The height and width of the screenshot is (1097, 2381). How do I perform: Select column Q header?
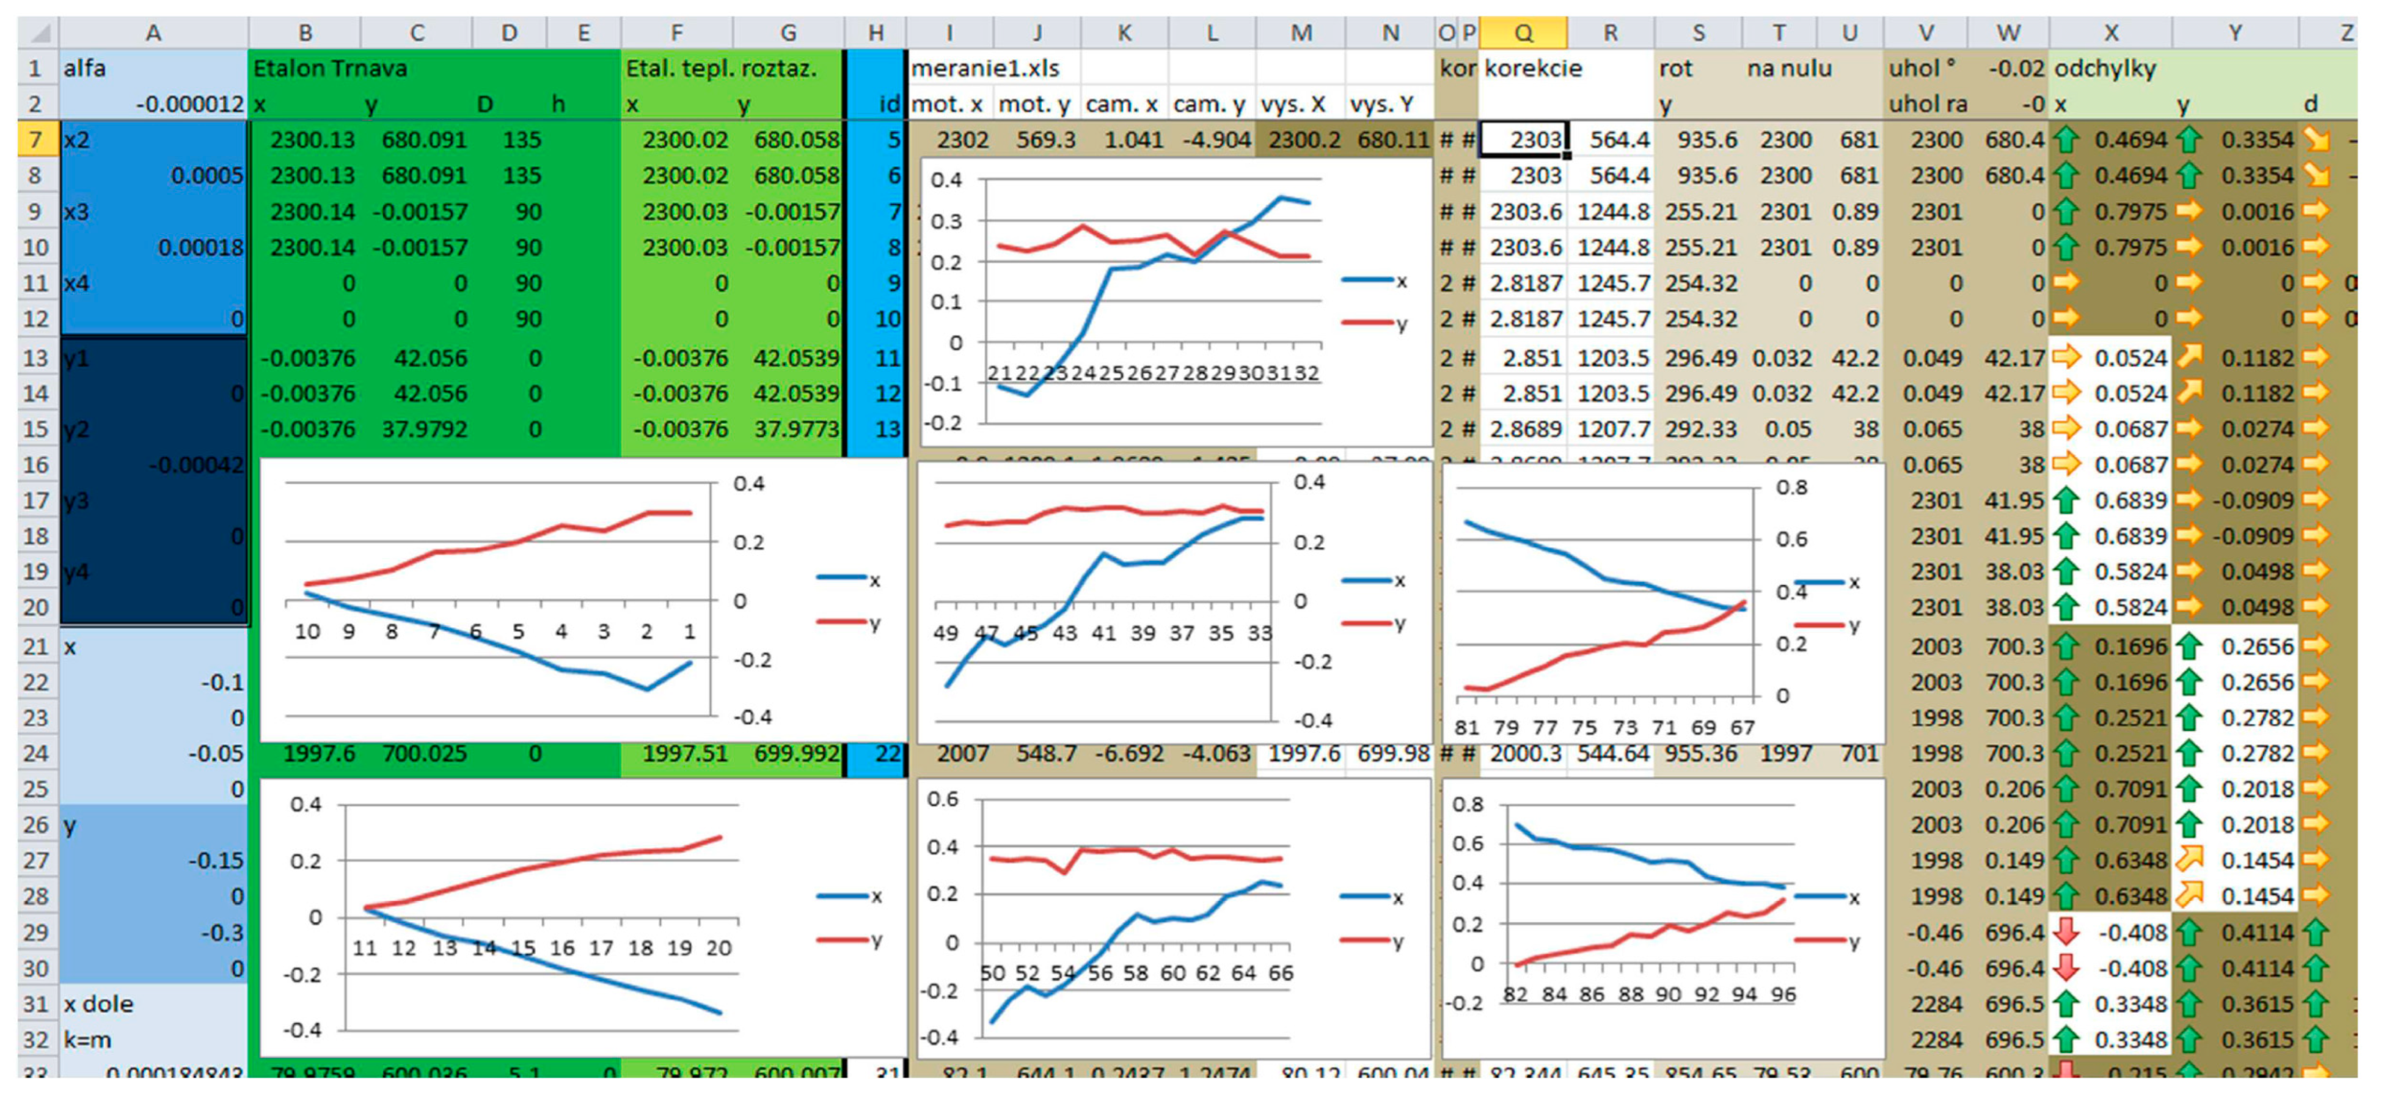(1523, 33)
